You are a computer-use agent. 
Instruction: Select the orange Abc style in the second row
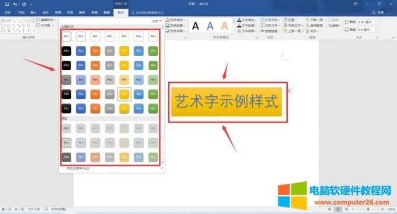[x=95, y=51]
